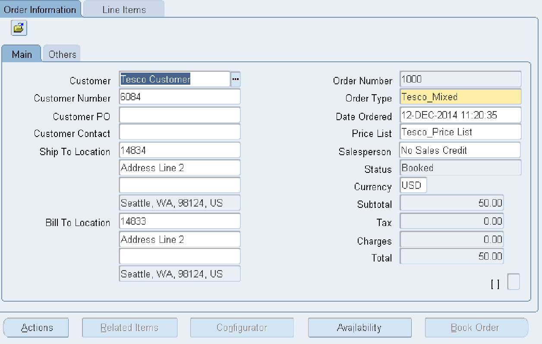Click the Order Number field 1000
The width and height of the screenshot is (542, 344).
[460, 79]
